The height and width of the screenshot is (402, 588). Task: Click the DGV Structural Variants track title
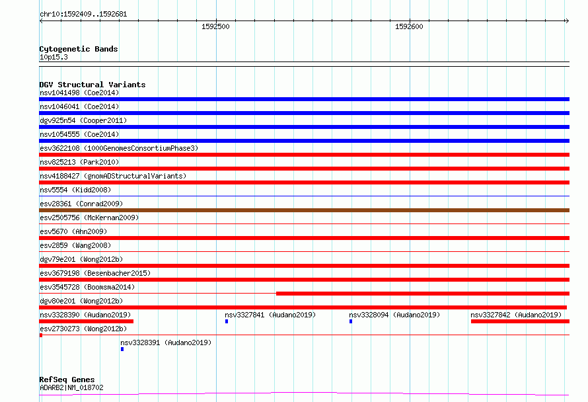point(92,85)
